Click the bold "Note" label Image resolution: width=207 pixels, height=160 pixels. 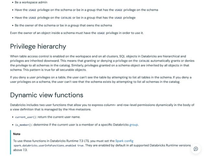click(17, 134)
